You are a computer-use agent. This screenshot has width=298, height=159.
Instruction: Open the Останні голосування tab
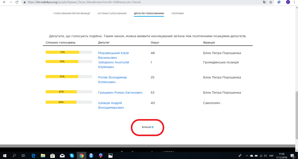click(112, 13)
